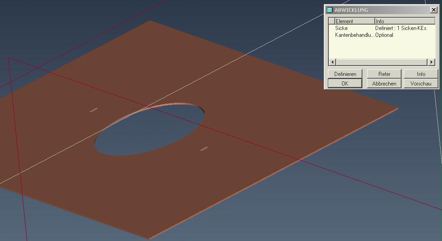Open the Refer button in ABWICKLUNG dialog

(x=384, y=74)
